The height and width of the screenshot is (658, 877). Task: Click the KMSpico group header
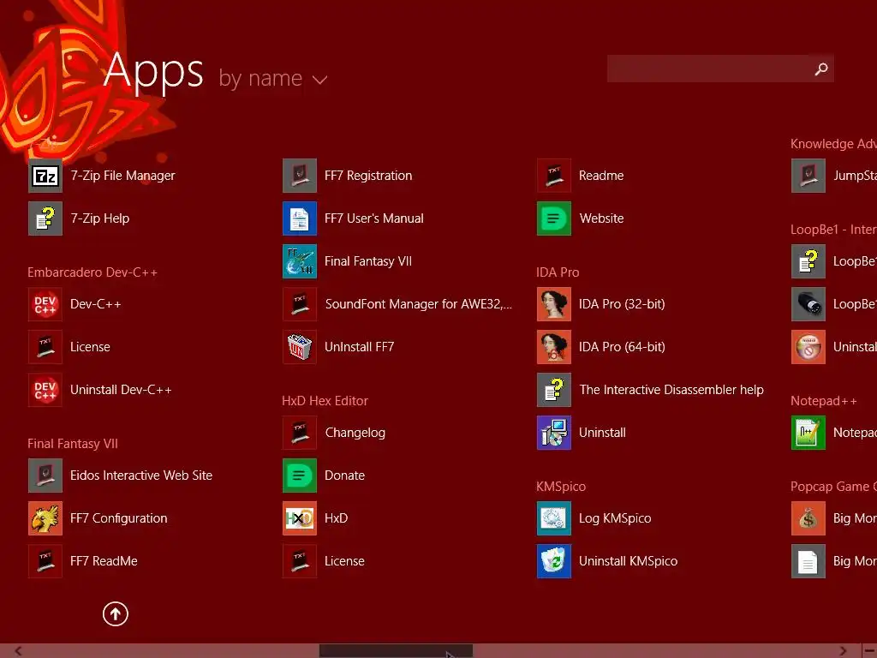[x=561, y=487]
